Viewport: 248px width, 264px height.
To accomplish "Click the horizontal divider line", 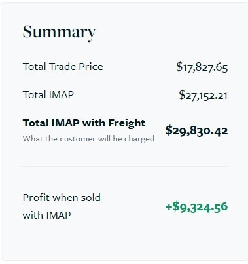I will pos(124,166).
